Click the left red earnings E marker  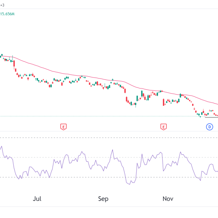[x=64, y=127]
